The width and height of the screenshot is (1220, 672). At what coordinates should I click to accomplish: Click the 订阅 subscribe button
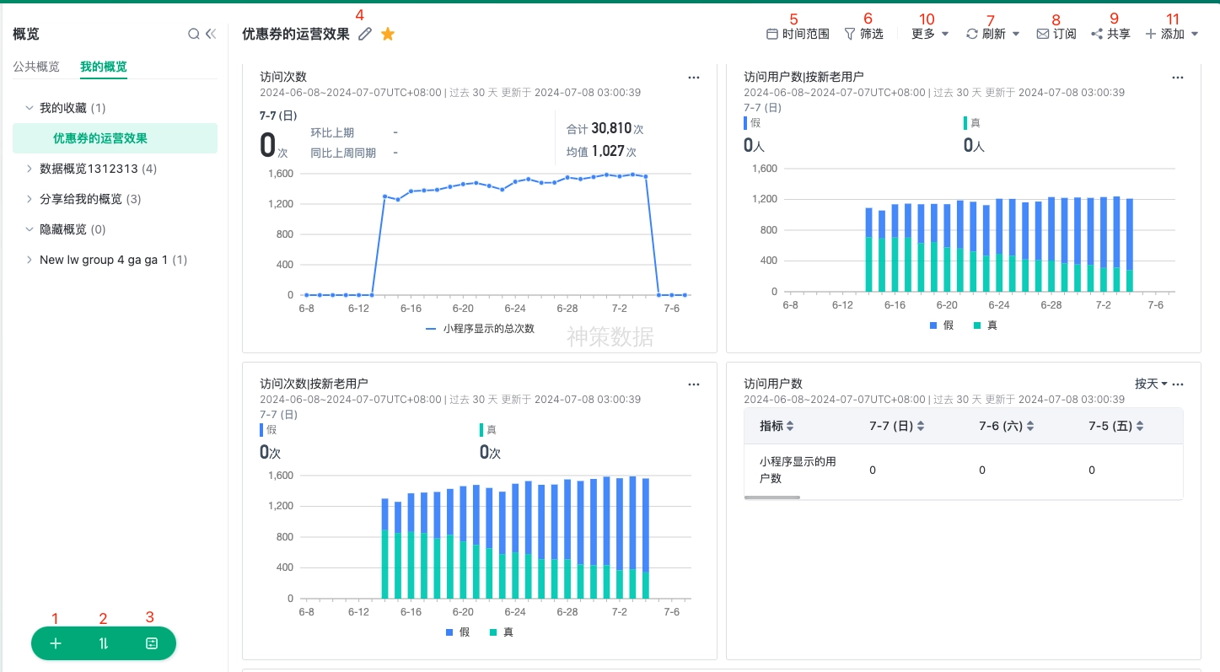point(1056,34)
